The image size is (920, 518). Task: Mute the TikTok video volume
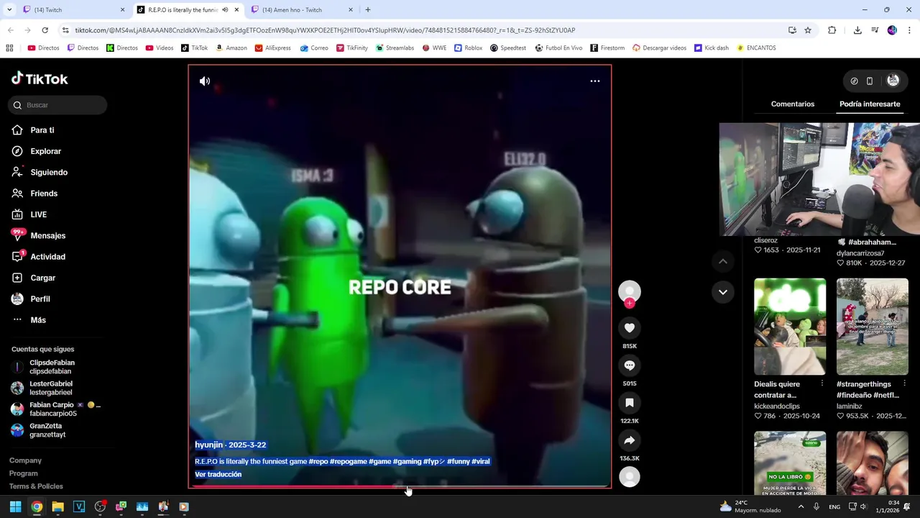(x=205, y=81)
